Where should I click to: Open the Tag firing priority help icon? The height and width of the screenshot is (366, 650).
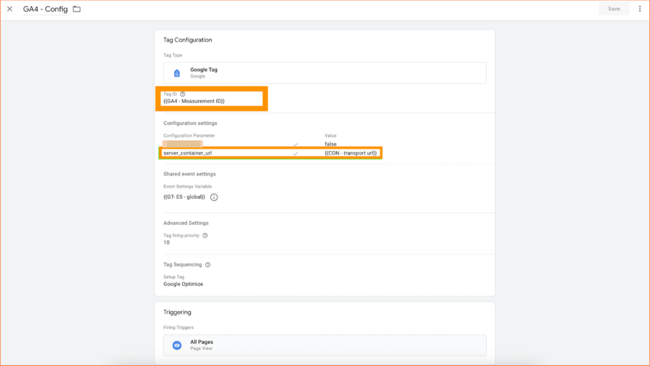(205, 235)
